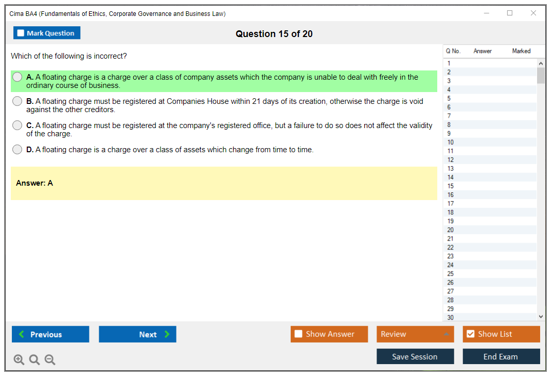This screenshot has height=378, width=553.
Task: Click the Save Session button
Action: 415,356
